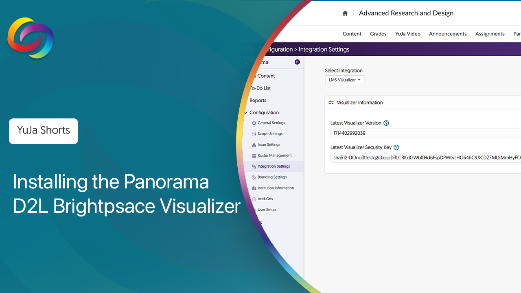Image resolution: width=521 pixels, height=293 pixels.
Task: Open the LMS Visualizer integration dropdown
Action: click(344, 80)
